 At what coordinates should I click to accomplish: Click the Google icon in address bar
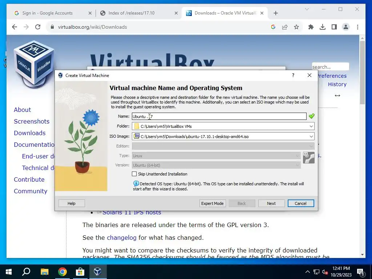click(x=273, y=27)
